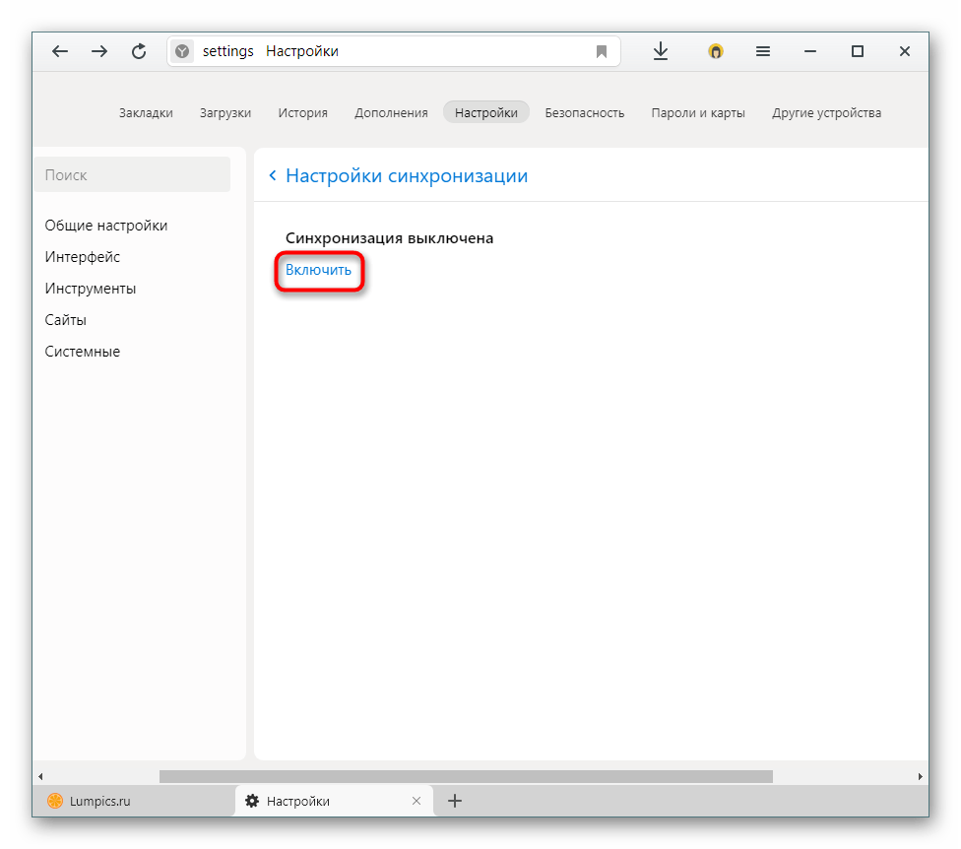Open a new tab with the plus icon
This screenshot has height=849, width=961.
tap(455, 801)
